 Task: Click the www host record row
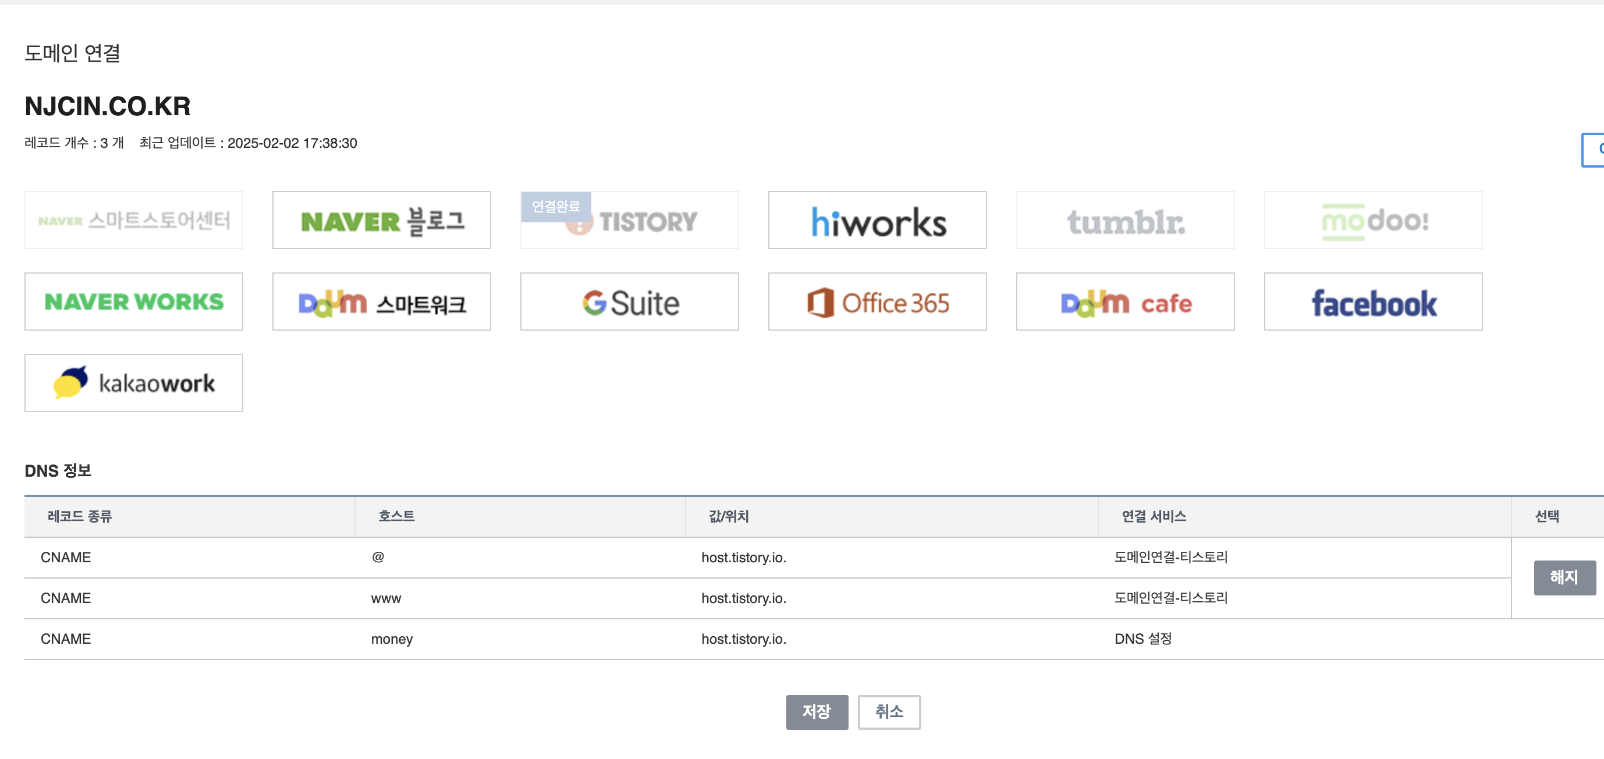(386, 598)
